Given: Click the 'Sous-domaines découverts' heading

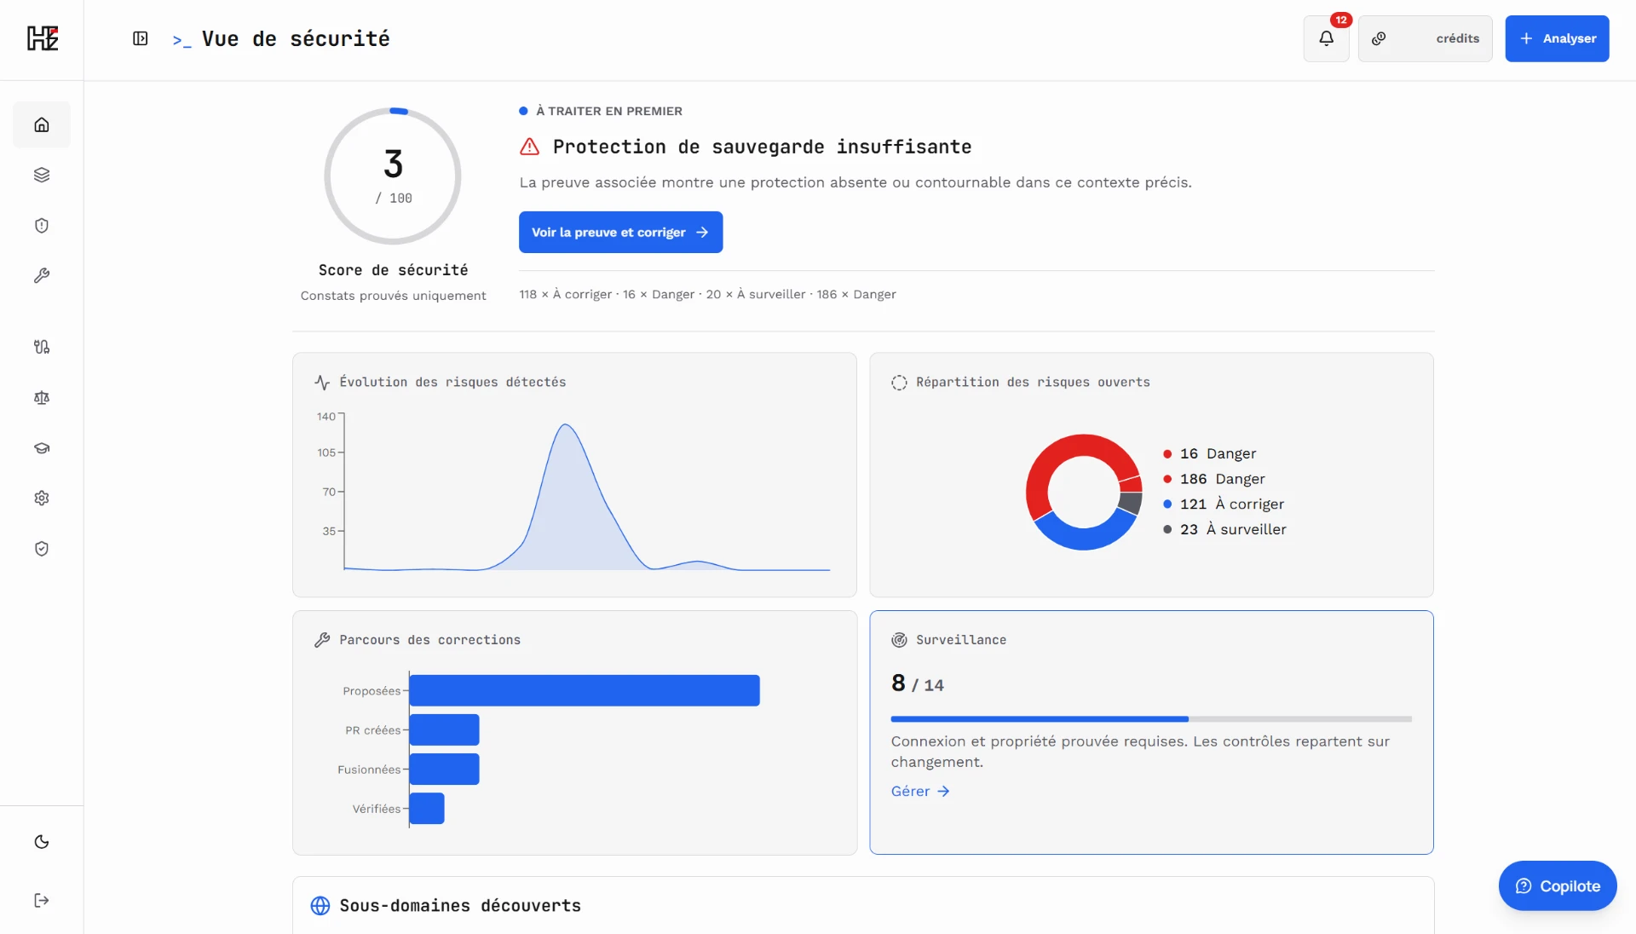Looking at the screenshot, I should click(460, 906).
